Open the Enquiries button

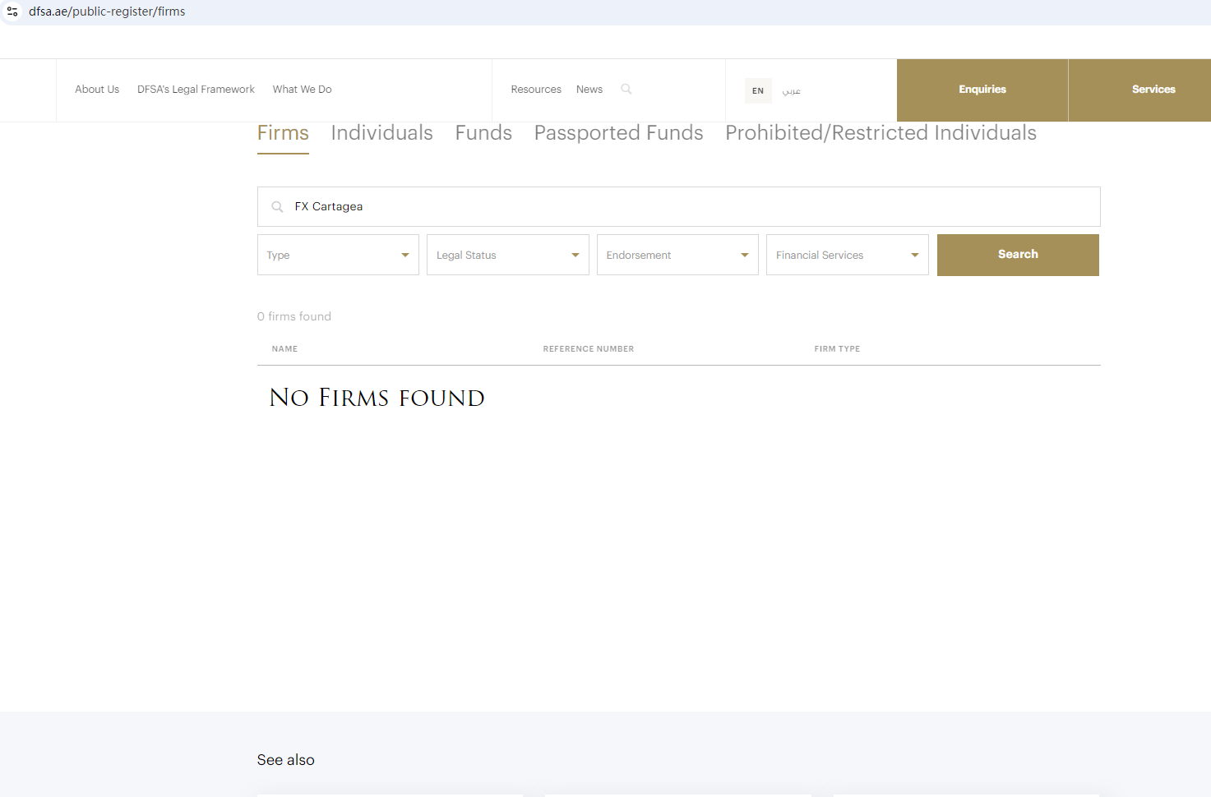(982, 90)
